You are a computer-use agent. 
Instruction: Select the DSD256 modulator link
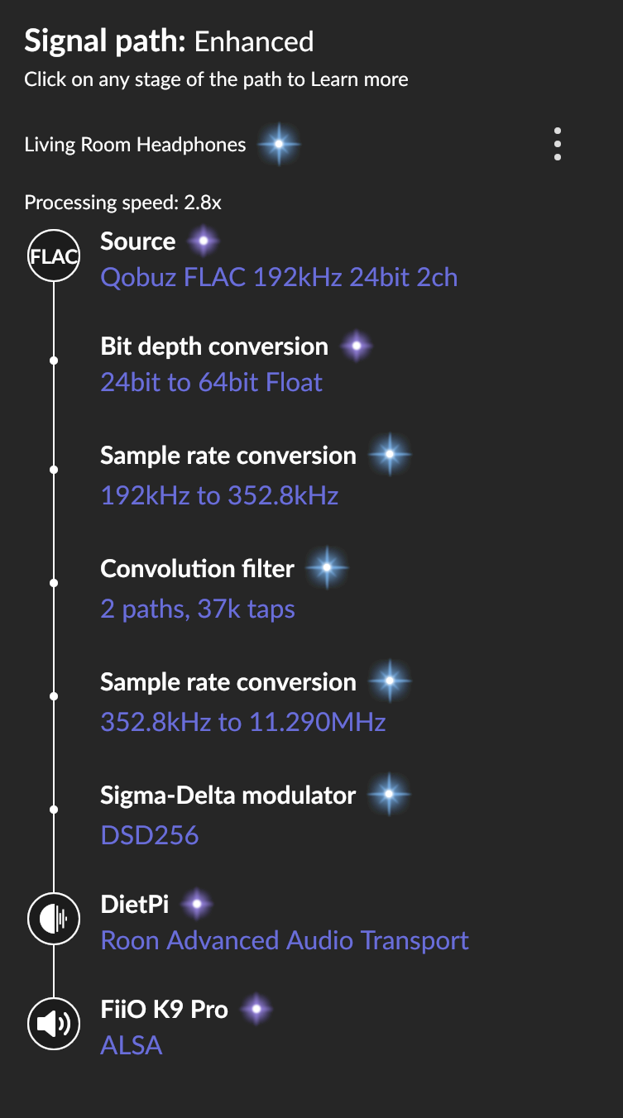pyautogui.click(x=150, y=835)
